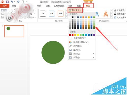Open the 文件 File tab

tap(5, 6)
